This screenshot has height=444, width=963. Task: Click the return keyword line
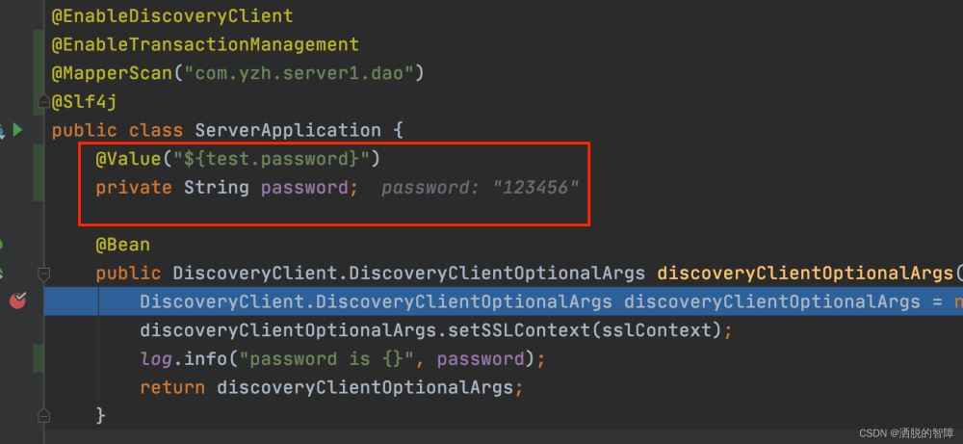coord(331,387)
